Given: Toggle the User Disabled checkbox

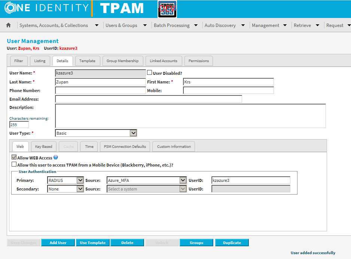Looking at the screenshot, I should coord(150,73).
